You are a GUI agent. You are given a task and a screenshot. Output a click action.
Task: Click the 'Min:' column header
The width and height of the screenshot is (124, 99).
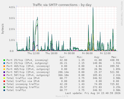point(80,57)
